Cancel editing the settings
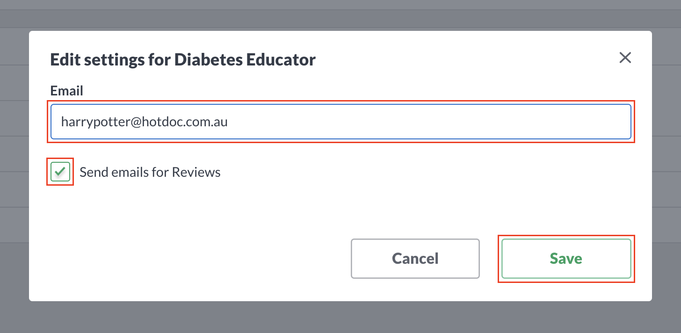This screenshot has width=681, height=333. tap(415, 259)
